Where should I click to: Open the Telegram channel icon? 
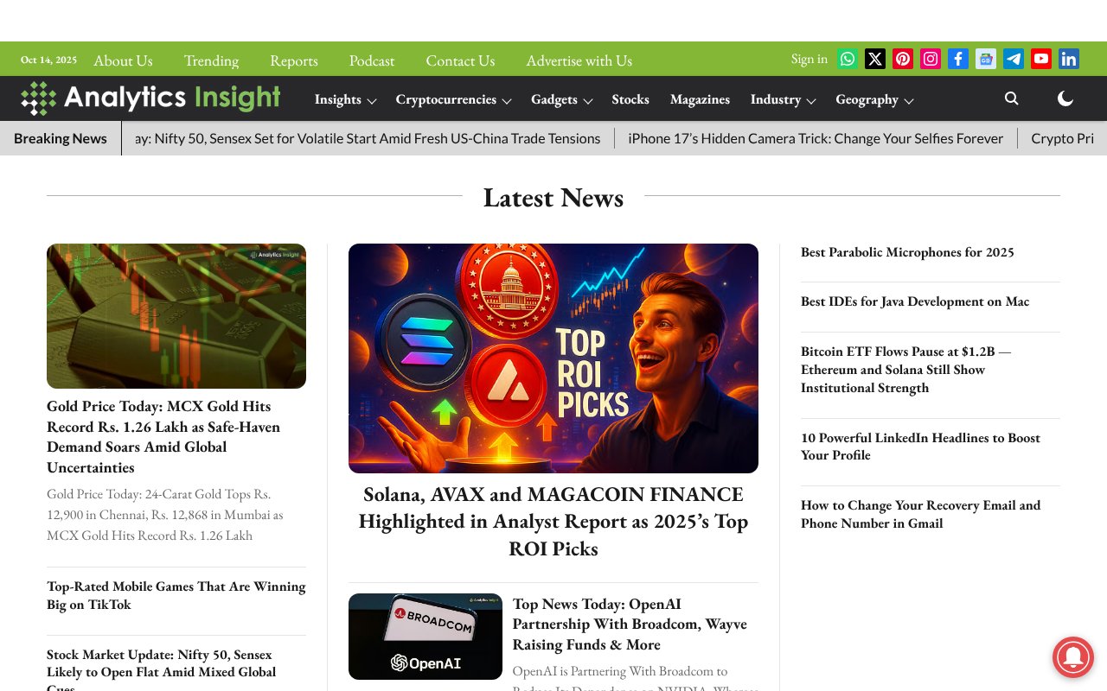tap(1014, 59)
